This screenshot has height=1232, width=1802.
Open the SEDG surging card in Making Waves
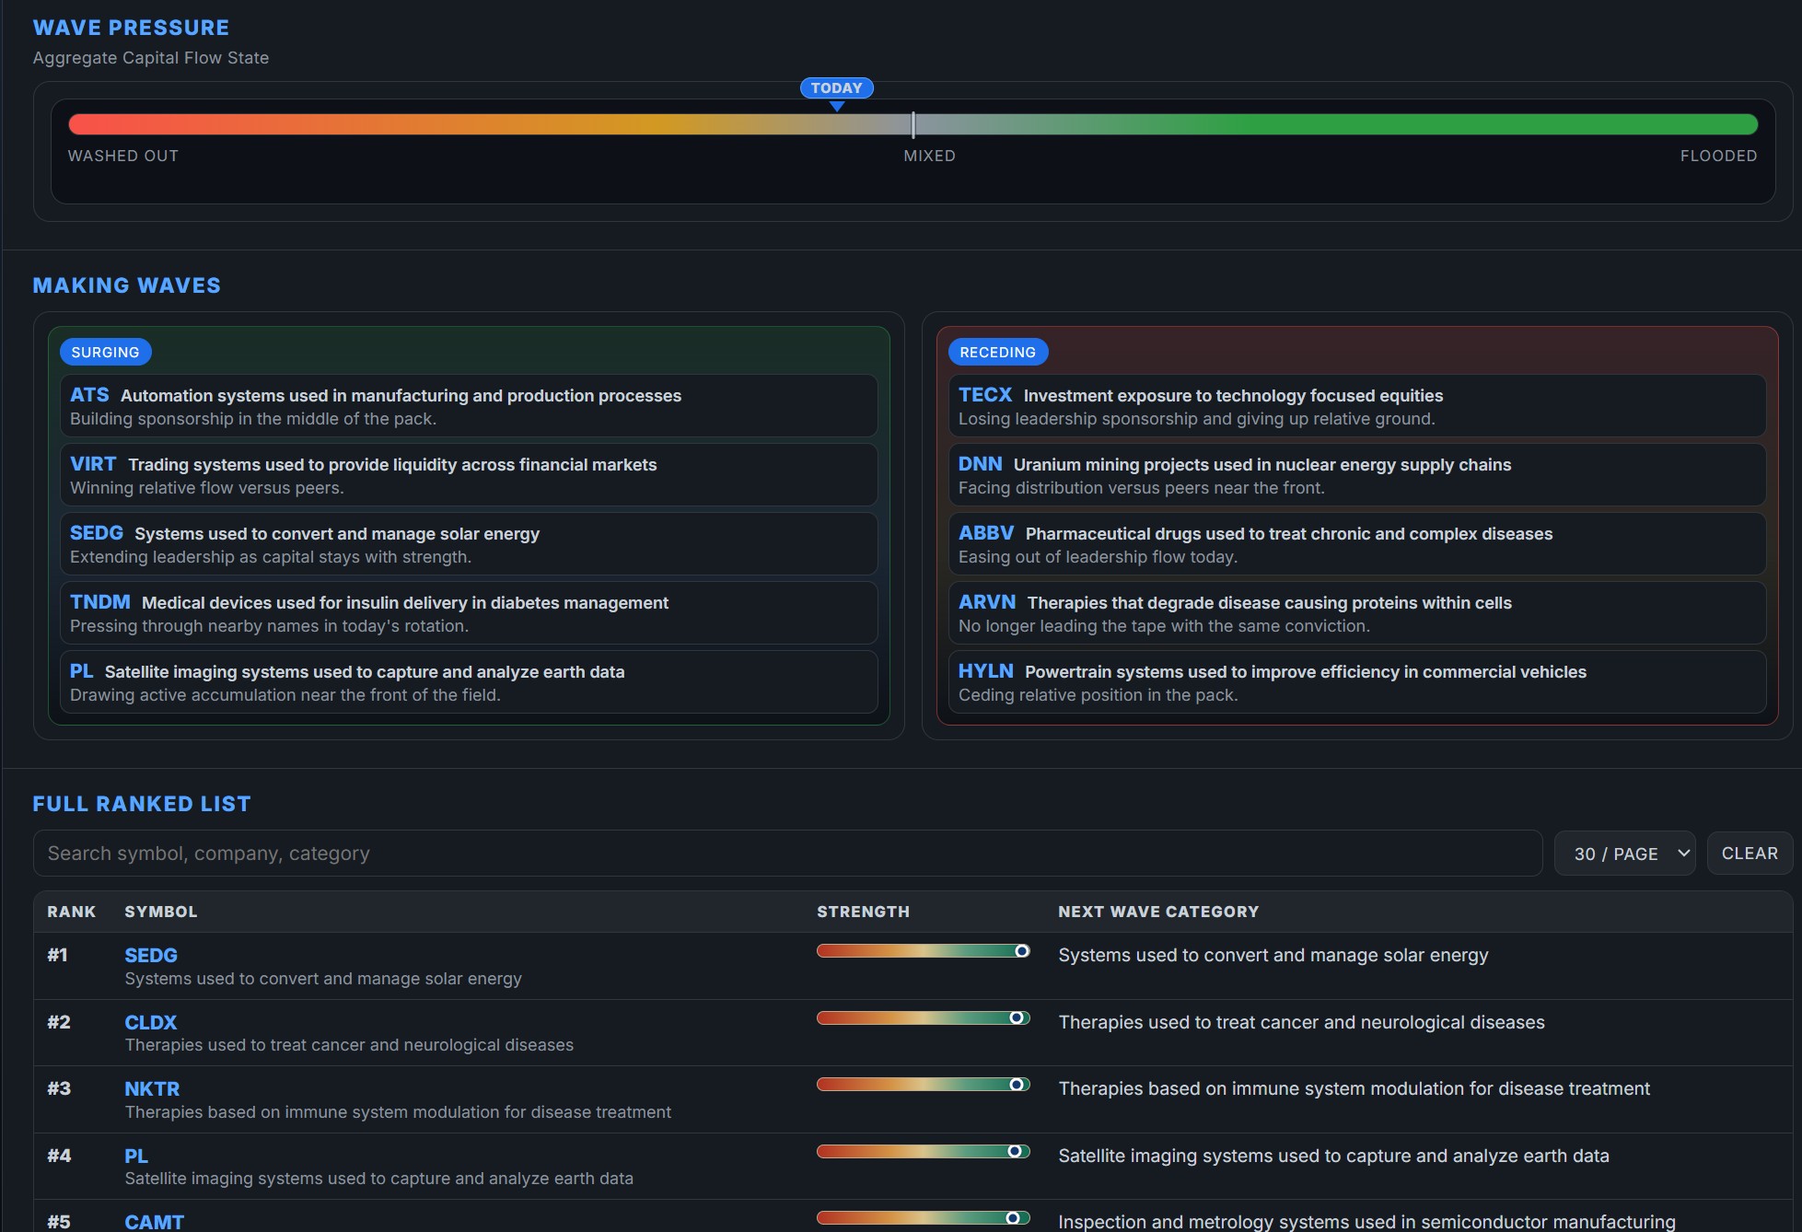coord(469,544)
